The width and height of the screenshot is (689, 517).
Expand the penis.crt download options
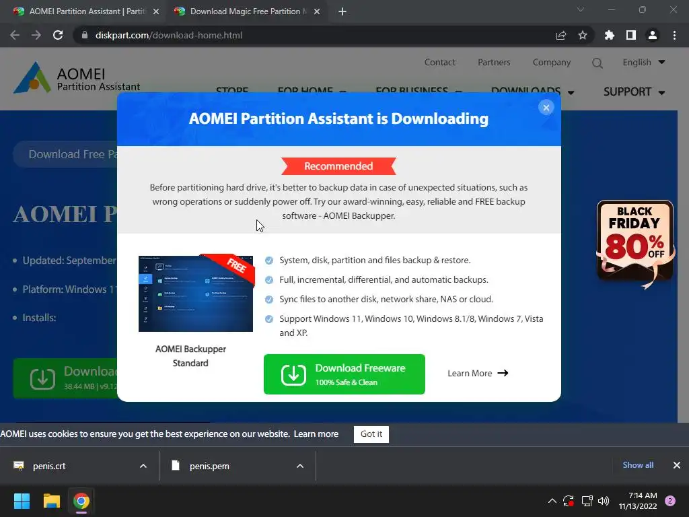(x=143, y=466)
